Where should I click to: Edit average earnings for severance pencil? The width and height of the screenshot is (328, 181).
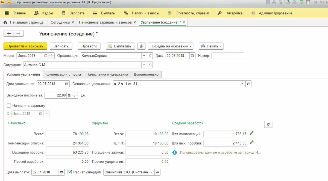click(252, 142)
